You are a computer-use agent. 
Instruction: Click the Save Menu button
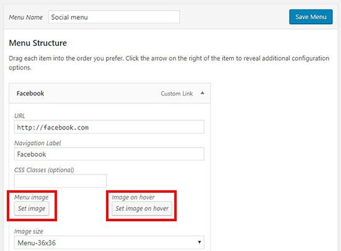coord(311,17)
